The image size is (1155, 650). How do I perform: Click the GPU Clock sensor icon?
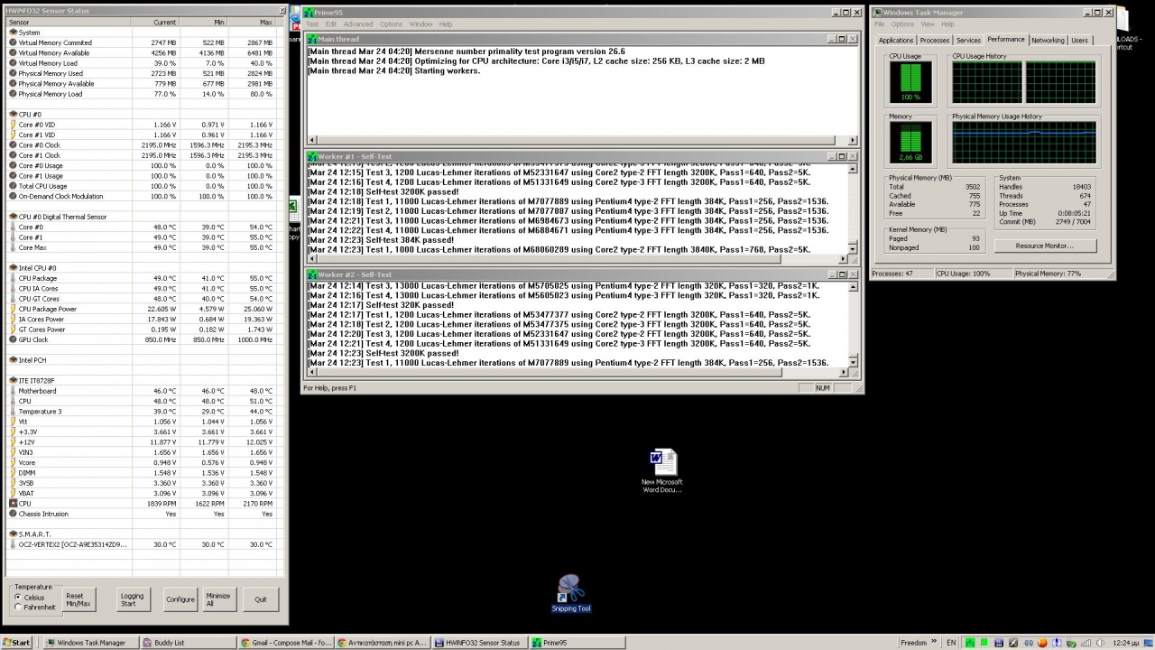click(x=13, y=339)
